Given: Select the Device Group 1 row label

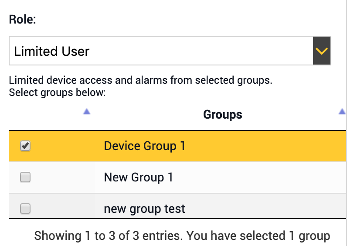Looking at the screenshot, I should (144, 146).
